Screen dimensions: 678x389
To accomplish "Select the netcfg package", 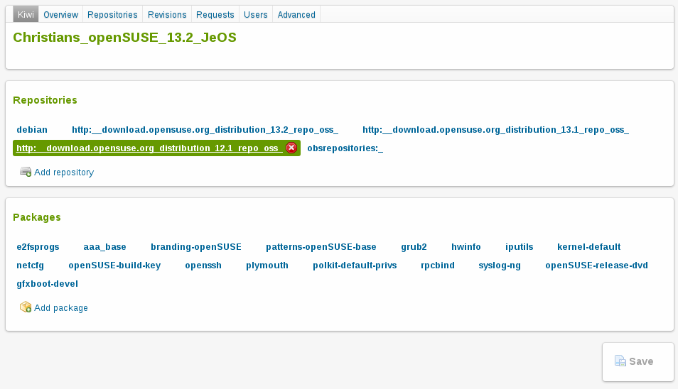I will pos(31,265).
